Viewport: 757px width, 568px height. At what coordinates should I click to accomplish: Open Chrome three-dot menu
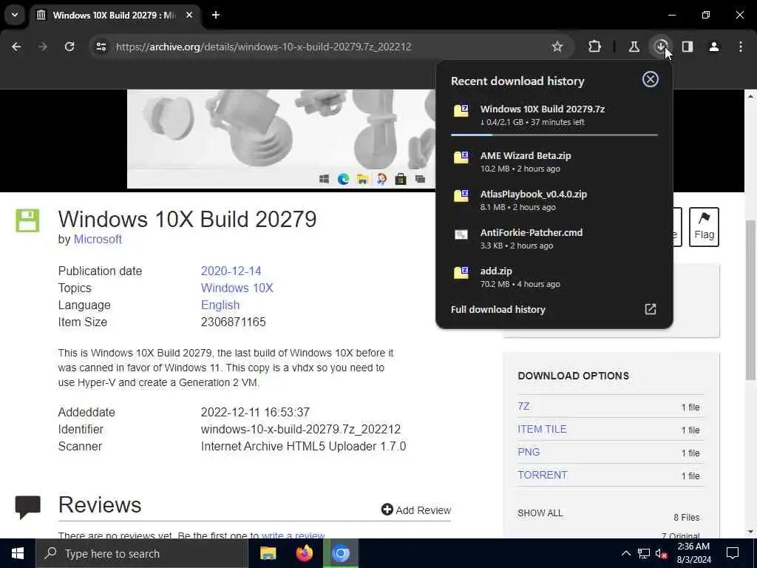pyautogui.click(x=741, y=47)
